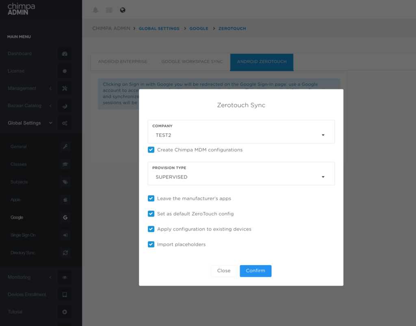Expand the Monitoring menu chevron
This screenshot has height=326, width=416.
50,277
